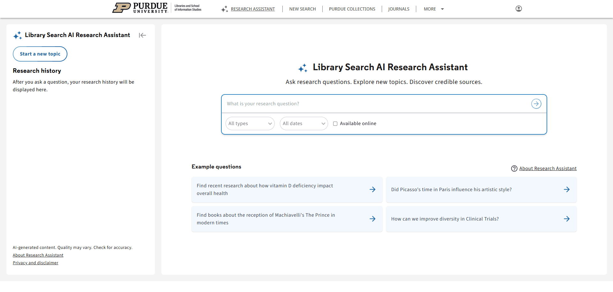613x292 pixels.
Task: Expand the MORE menu in the navigation bar
Action: pos(433,9)
